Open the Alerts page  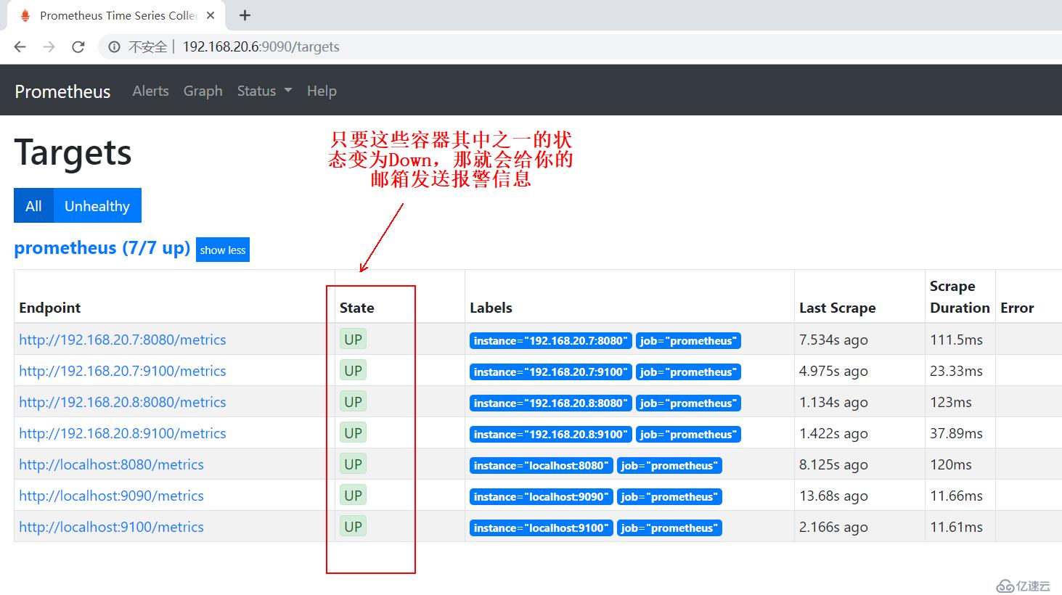tap(150, 91)
